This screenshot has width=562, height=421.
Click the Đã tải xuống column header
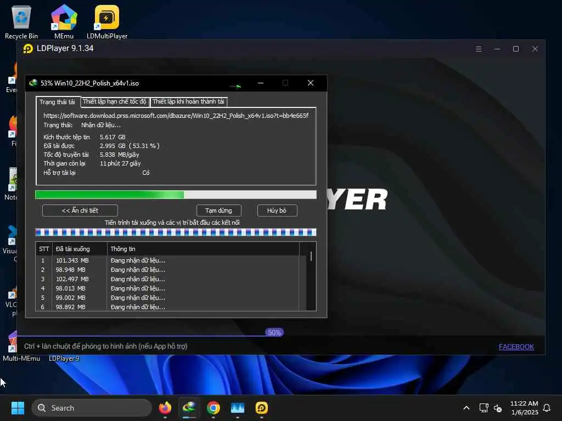[80, 249]
